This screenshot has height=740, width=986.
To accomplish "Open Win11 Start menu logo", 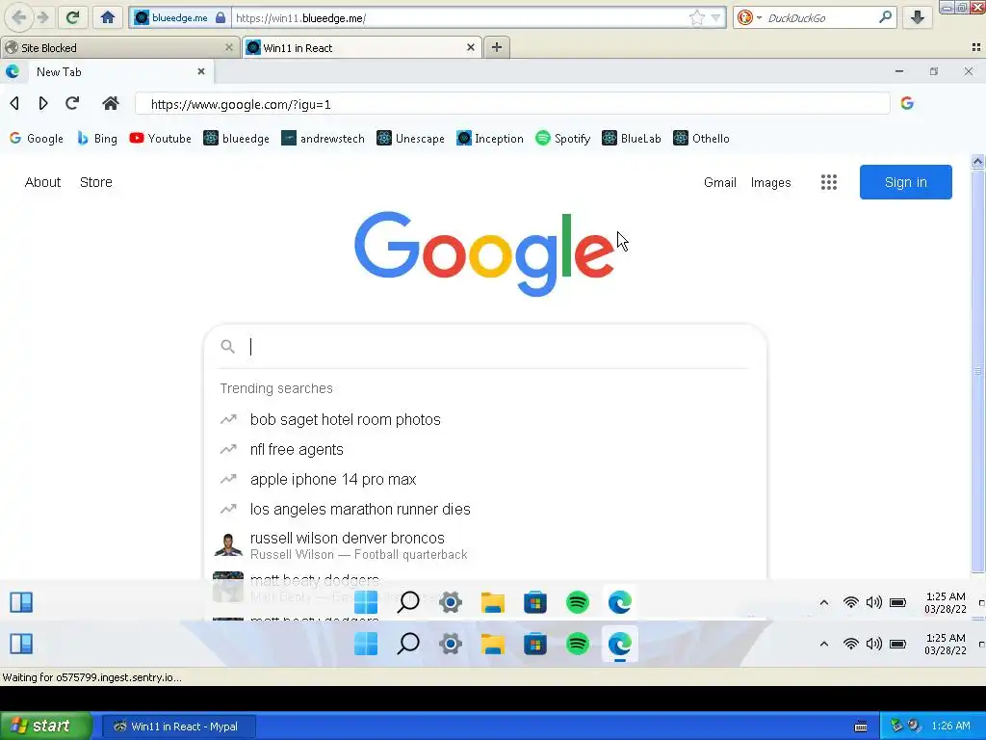I will click(x=366, y=644).
